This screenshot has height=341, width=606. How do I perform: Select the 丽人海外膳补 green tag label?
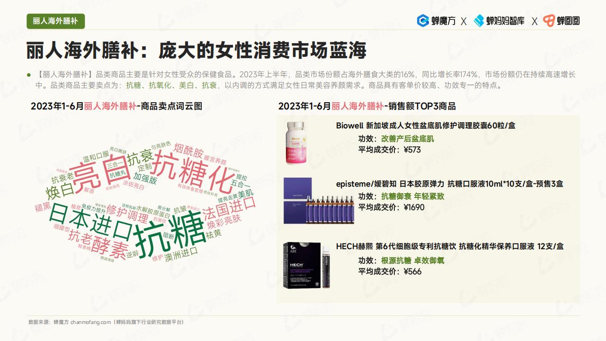tap(55, 21)
